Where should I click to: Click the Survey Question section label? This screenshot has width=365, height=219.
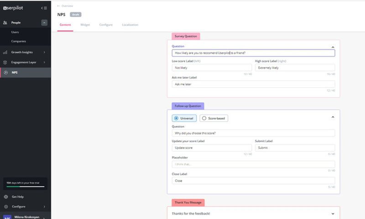186,36
